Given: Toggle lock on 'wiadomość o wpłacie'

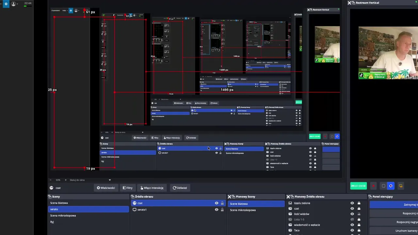Looking at the screenshot, I should pyautogui.click(x=359, y=225).
